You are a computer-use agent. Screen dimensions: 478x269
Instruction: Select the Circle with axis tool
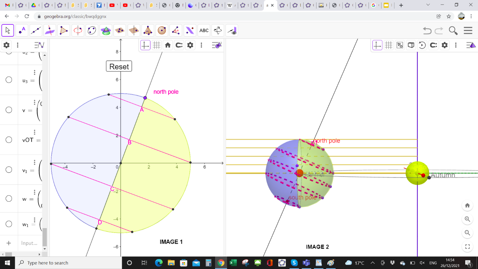point(78,30)
